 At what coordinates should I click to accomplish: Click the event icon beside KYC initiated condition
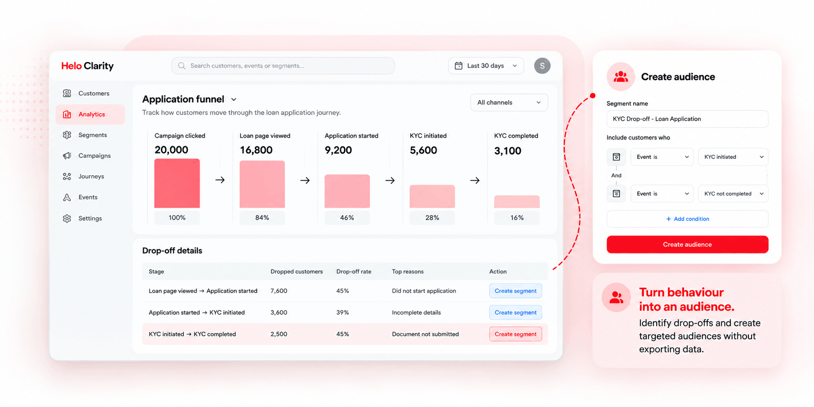(x=616, y=157)
